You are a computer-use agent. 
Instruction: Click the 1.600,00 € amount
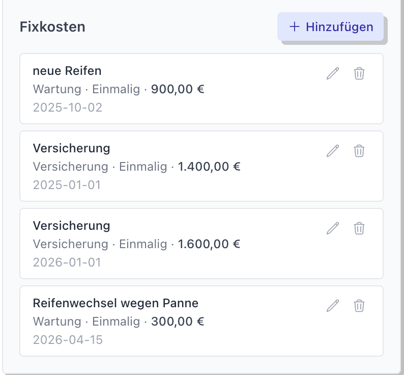tap(209, 244)
